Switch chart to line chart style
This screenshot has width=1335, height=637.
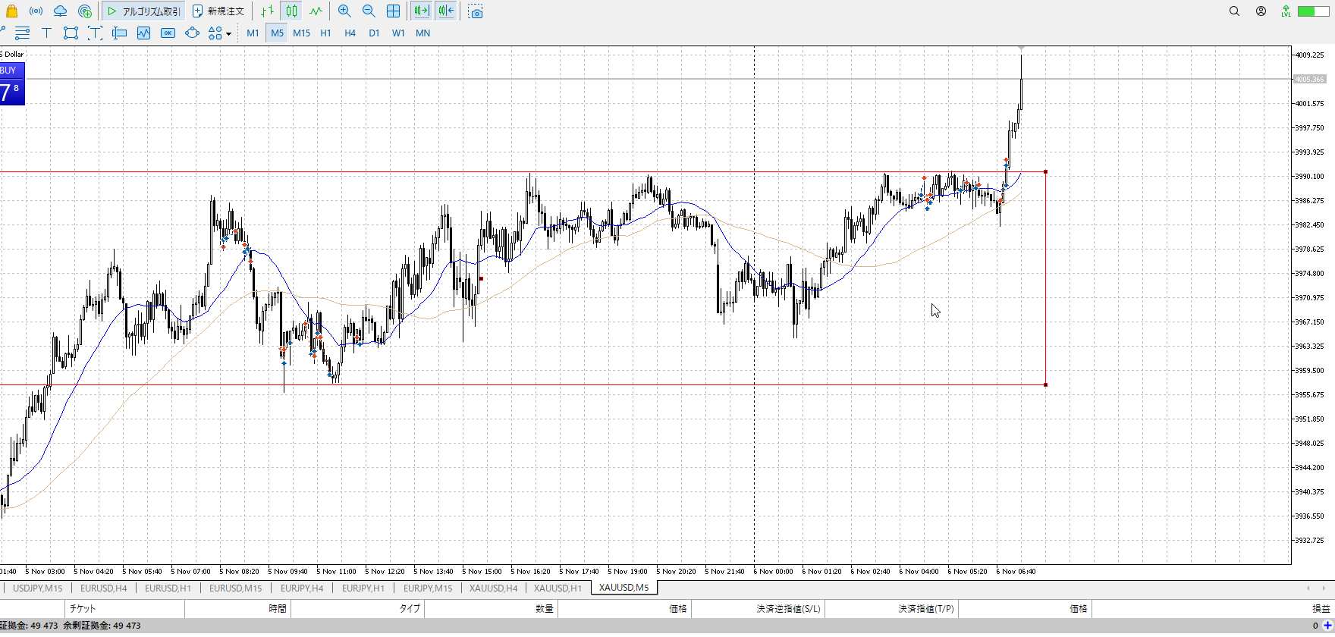(316, 11)
